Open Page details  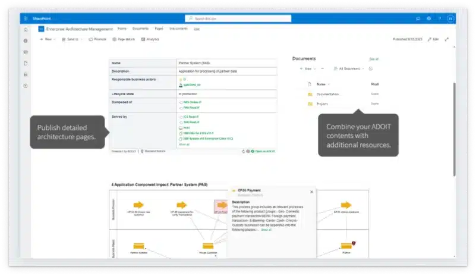124,39
